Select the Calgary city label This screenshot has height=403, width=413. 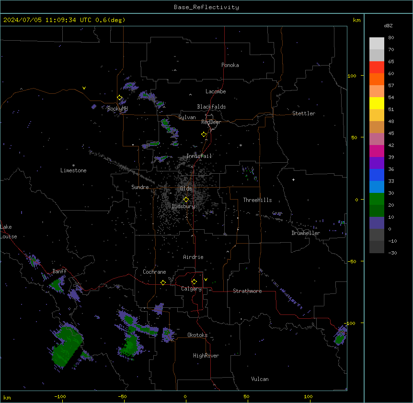coord(192,289)
